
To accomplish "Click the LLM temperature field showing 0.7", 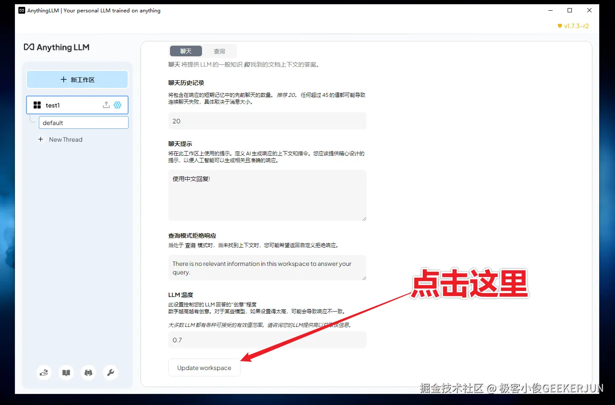I will pos(267,340).
